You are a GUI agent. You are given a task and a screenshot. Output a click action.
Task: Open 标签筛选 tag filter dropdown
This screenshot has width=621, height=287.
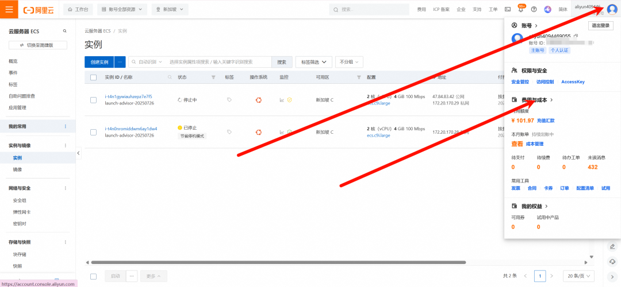[x=314, y=62]
